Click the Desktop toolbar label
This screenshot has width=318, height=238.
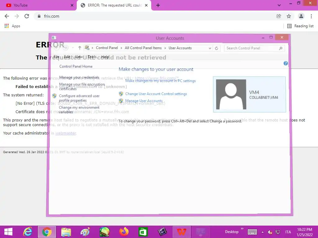coord(232,232)
